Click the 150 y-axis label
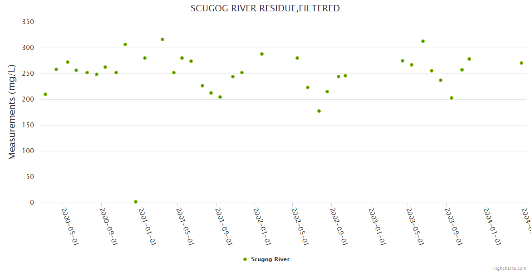This screenshot has height=272, width=531. click(28, 125)
